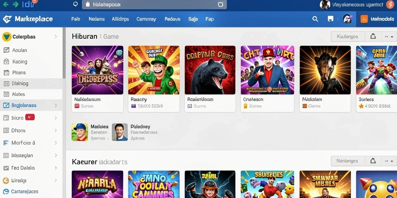
Task: Open the Dlainiog sidebar item
Action: point(31,84)
